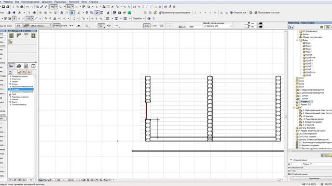The width and height of the screenshot is (332, 186).
Task: Open the Вид menu
Action: (17, 2)
